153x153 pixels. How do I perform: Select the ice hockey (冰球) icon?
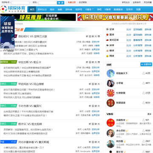pyautogui.click(x=107, y=45)
